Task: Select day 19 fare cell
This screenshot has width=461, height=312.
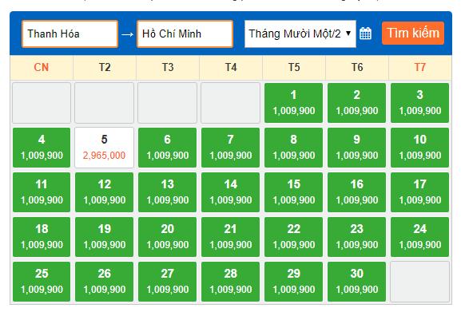Action: pos(104,237)
